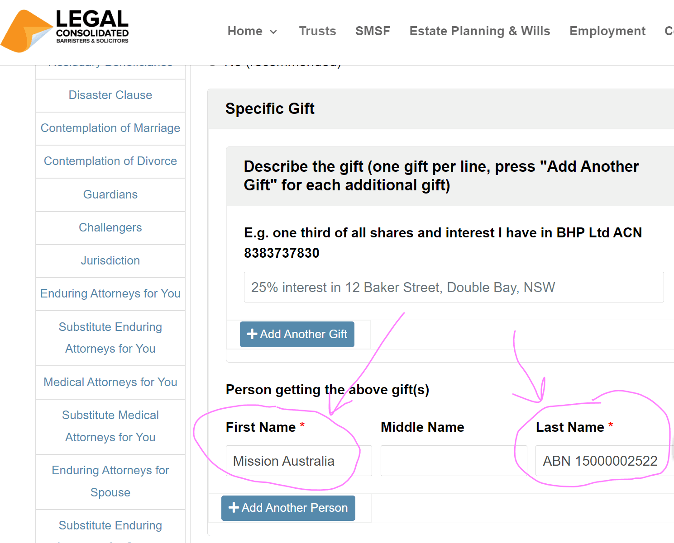Viewport: 674px width, 543px height.
Task: Click the Add Another Person button
Action: 288,508
